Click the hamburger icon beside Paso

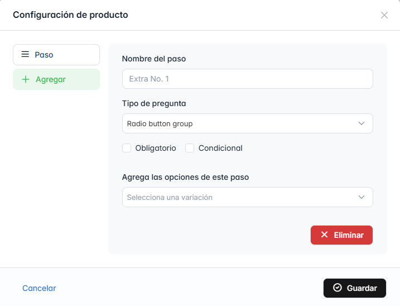tap(25, 55)
